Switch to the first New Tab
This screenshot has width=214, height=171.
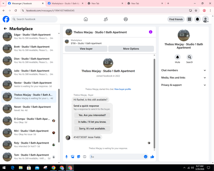tap(105, 3)
